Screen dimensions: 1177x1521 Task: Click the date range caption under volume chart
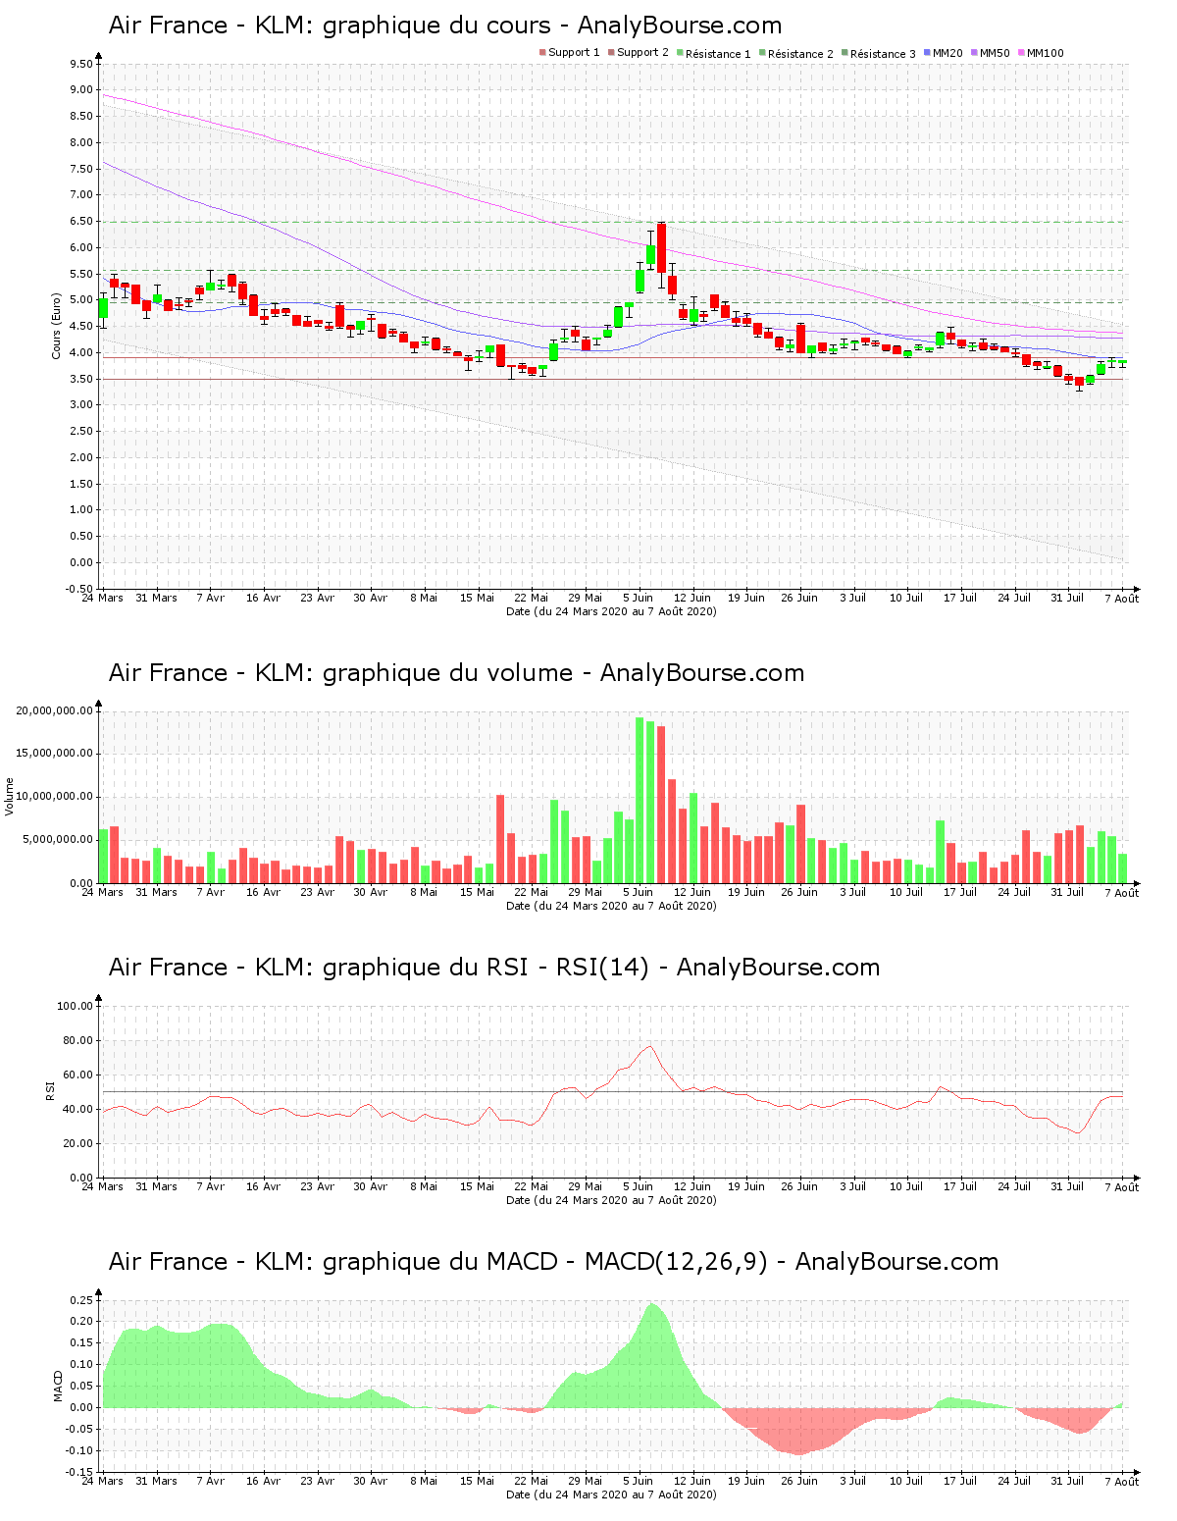[x=611, y=906]
